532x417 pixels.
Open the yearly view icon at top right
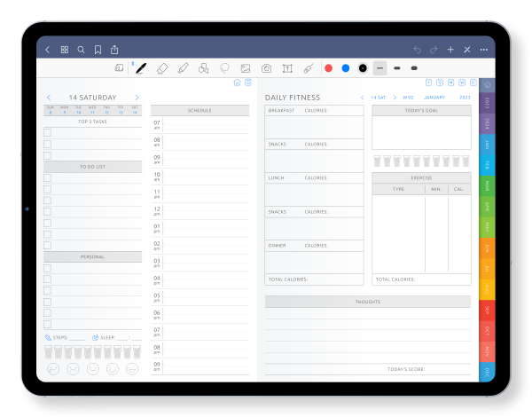pos(428,83)
